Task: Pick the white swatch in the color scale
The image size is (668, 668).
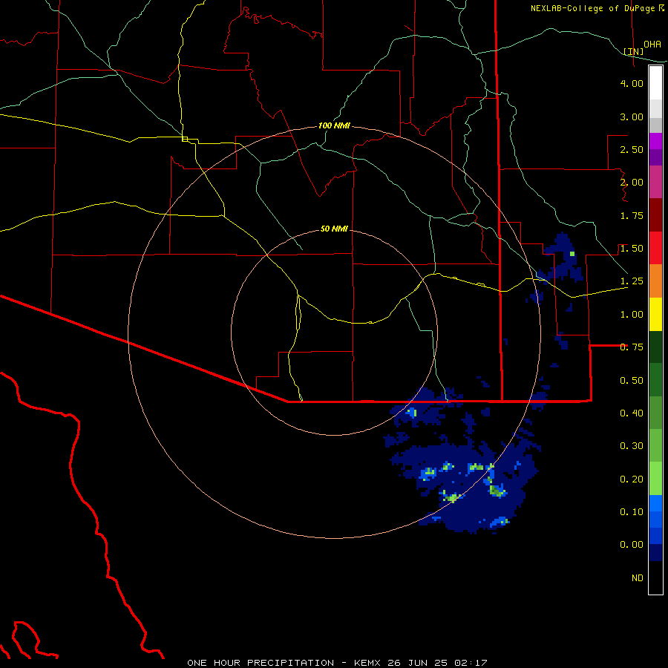Action: click(655, 83)
